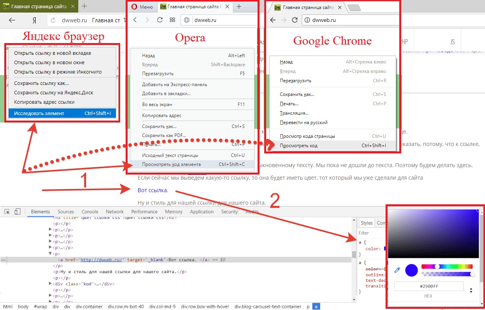Open the Security tab in DevTools

pyautogui.click(x=229, y=212)
